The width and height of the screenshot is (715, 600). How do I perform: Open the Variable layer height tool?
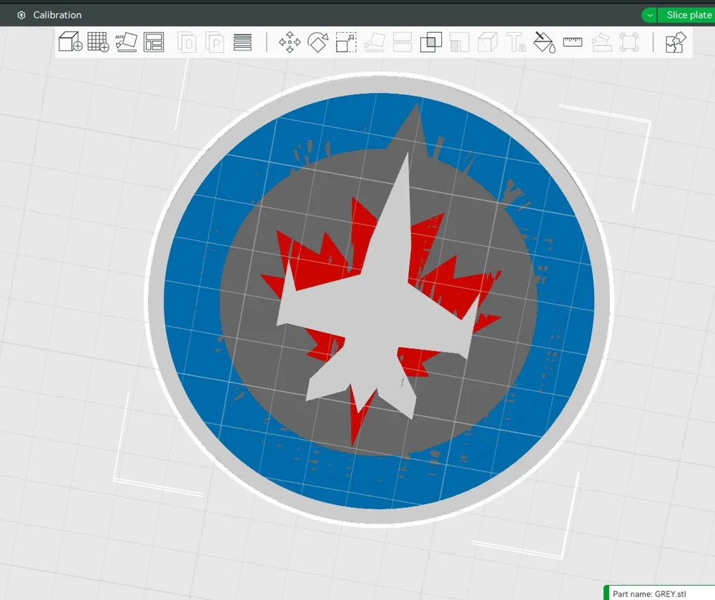coord(242,42)
